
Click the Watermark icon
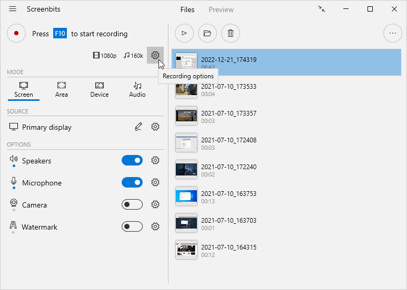coord(13,225)
